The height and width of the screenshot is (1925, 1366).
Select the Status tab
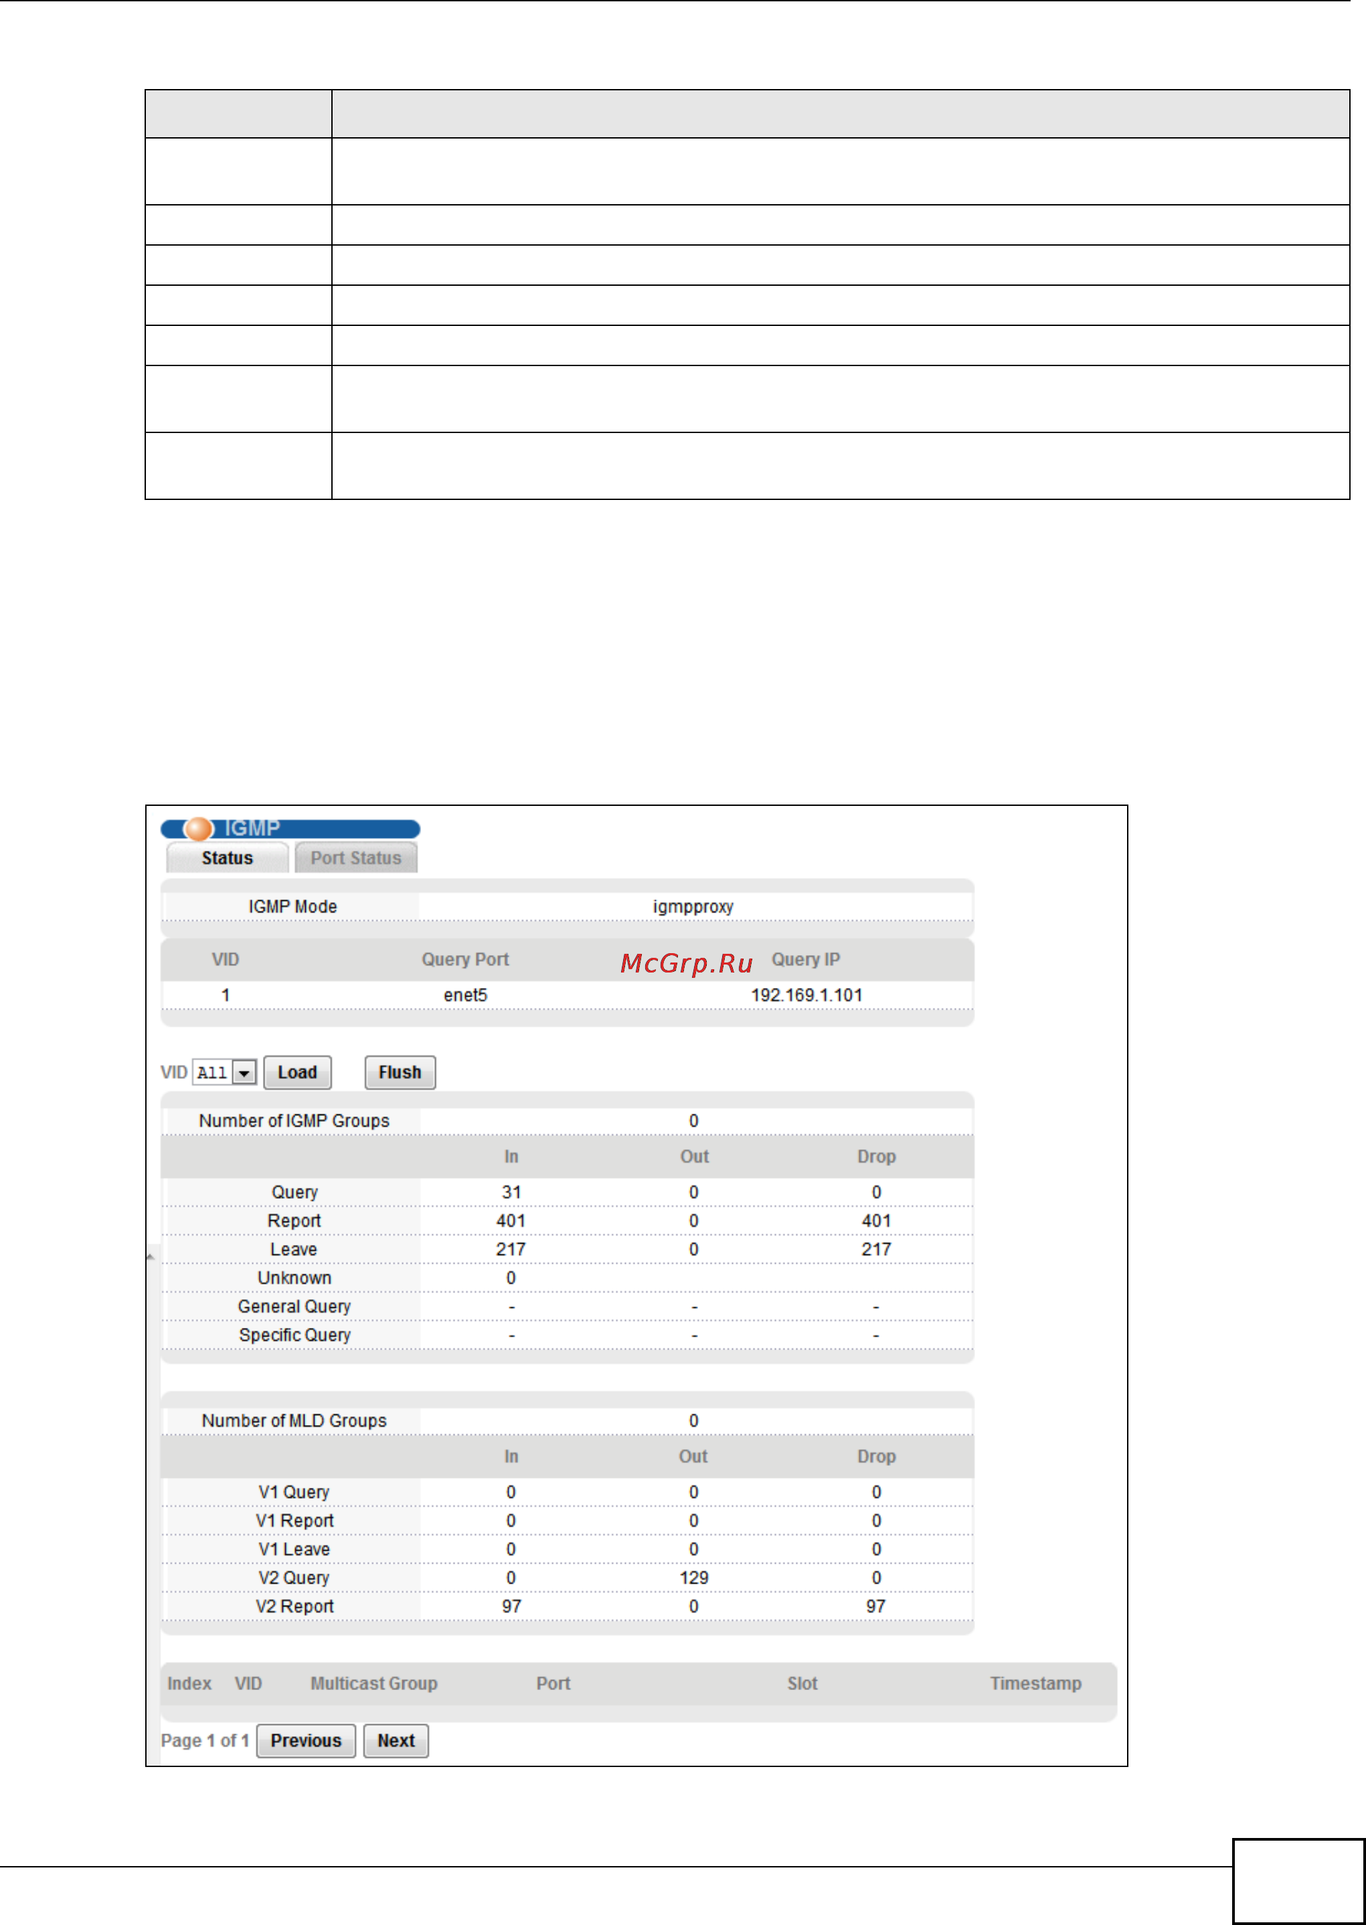tap(227, 858)
